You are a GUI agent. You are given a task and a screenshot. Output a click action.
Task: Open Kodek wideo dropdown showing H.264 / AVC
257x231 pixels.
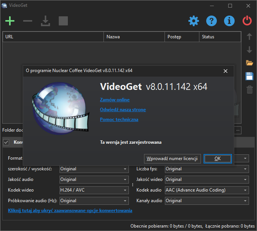coord(94,190)
